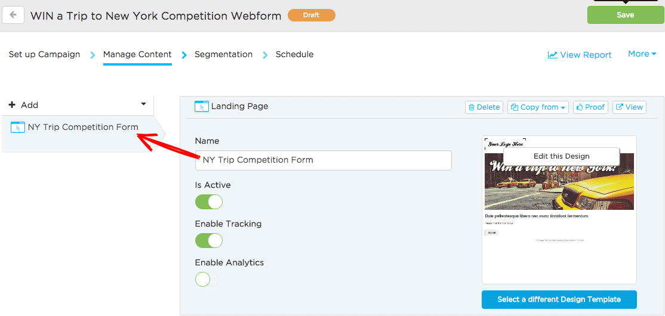Click the View Report chart icon
The height and width of the screenshot is (316, 665).
coord(552,55)
